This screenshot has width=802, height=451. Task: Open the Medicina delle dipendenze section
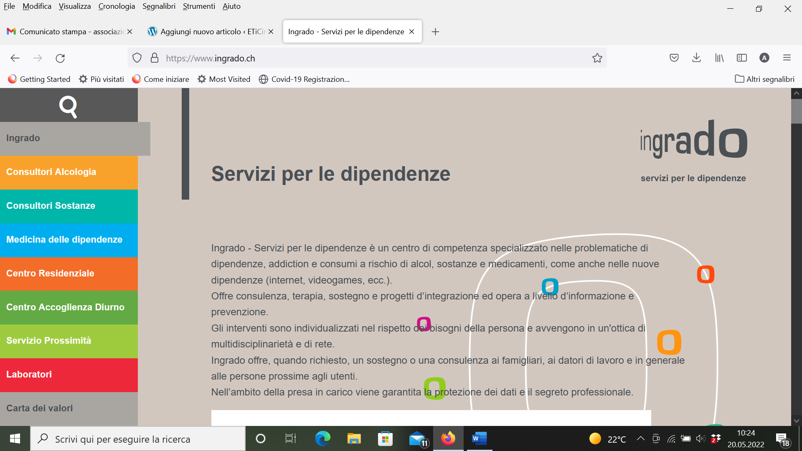69,240
